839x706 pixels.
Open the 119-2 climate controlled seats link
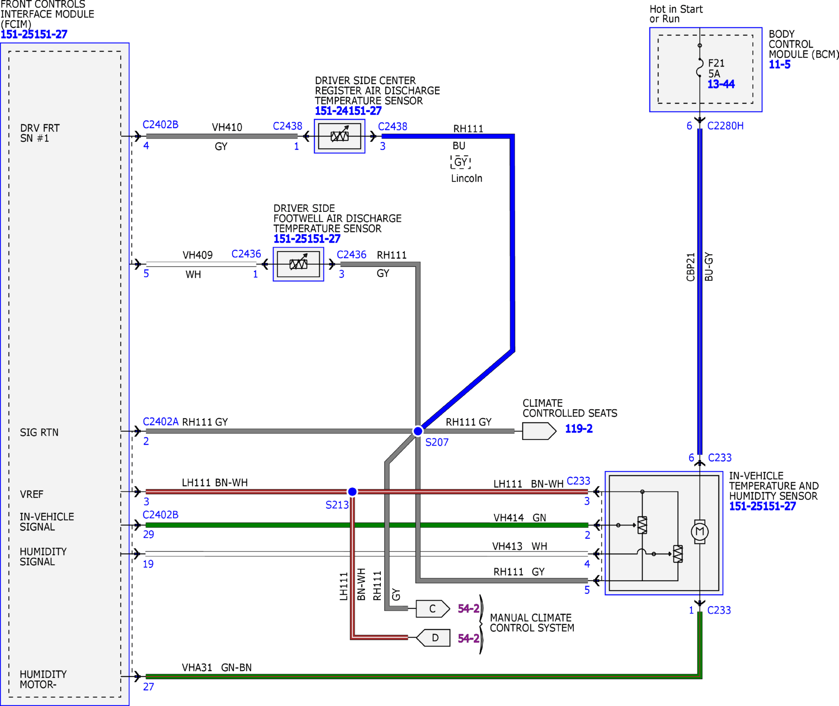(x=579, y=429)
